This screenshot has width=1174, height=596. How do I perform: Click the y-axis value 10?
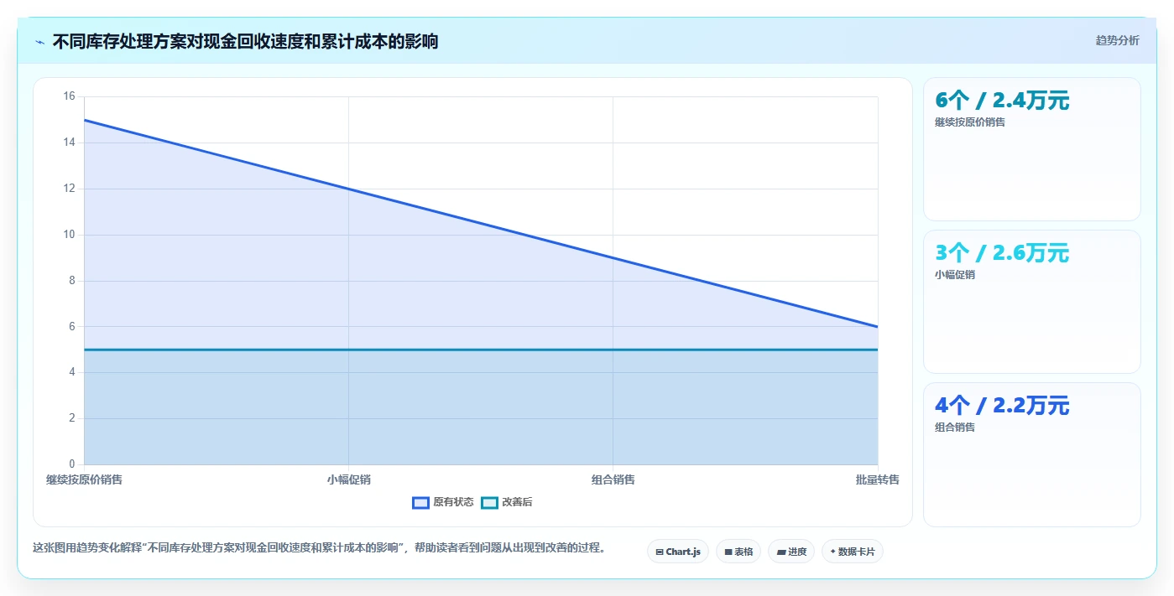pyautogui.click(x=69, y=235)
